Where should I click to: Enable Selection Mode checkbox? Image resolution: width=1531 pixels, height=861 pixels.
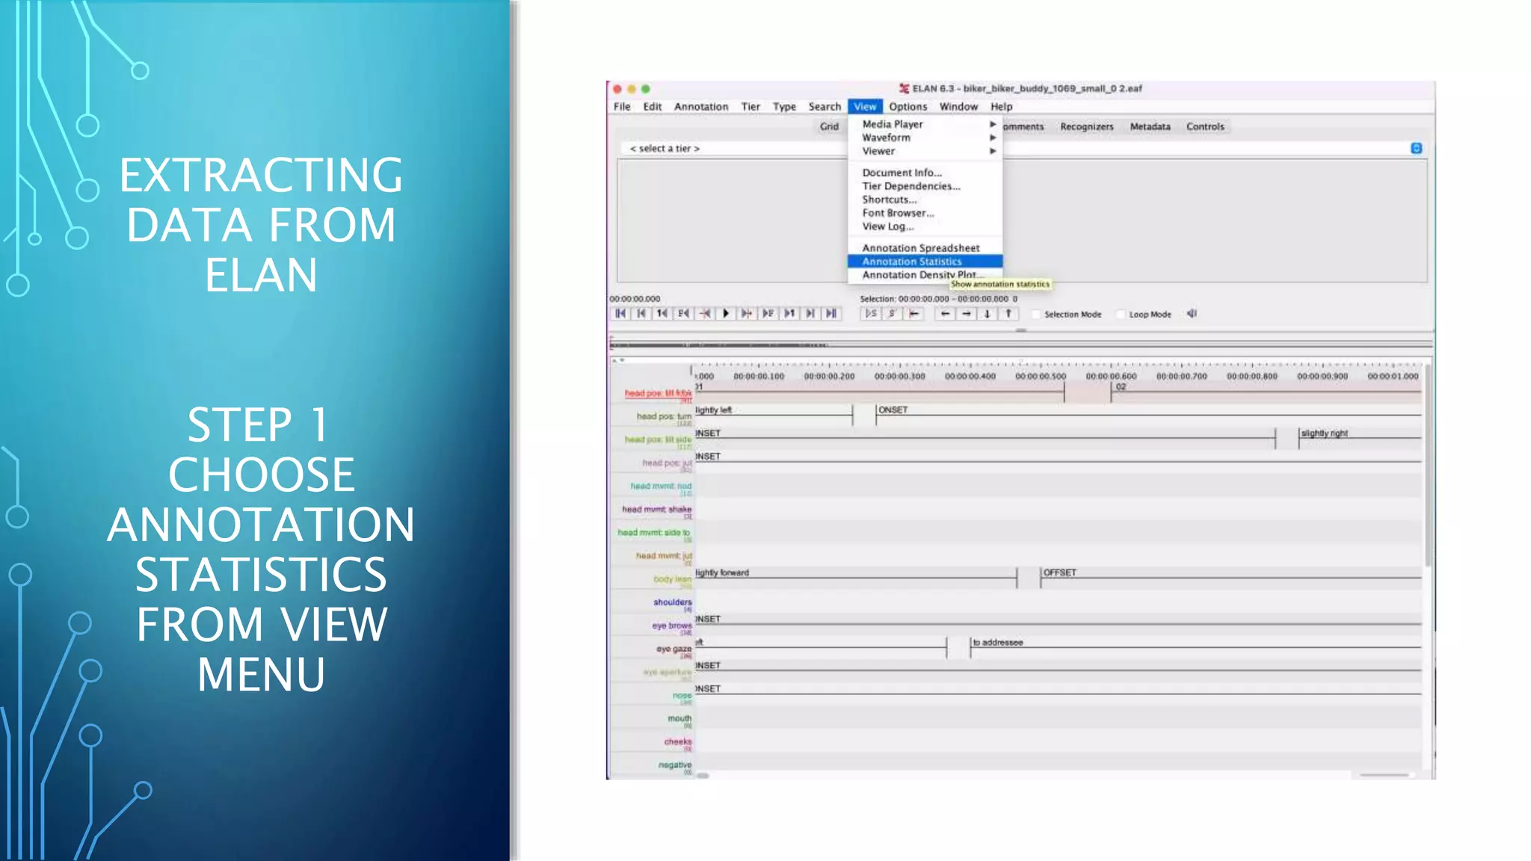tap(1036, 315)
